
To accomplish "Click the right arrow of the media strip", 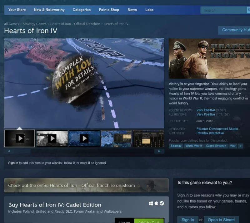I will (x=159, y=151).
